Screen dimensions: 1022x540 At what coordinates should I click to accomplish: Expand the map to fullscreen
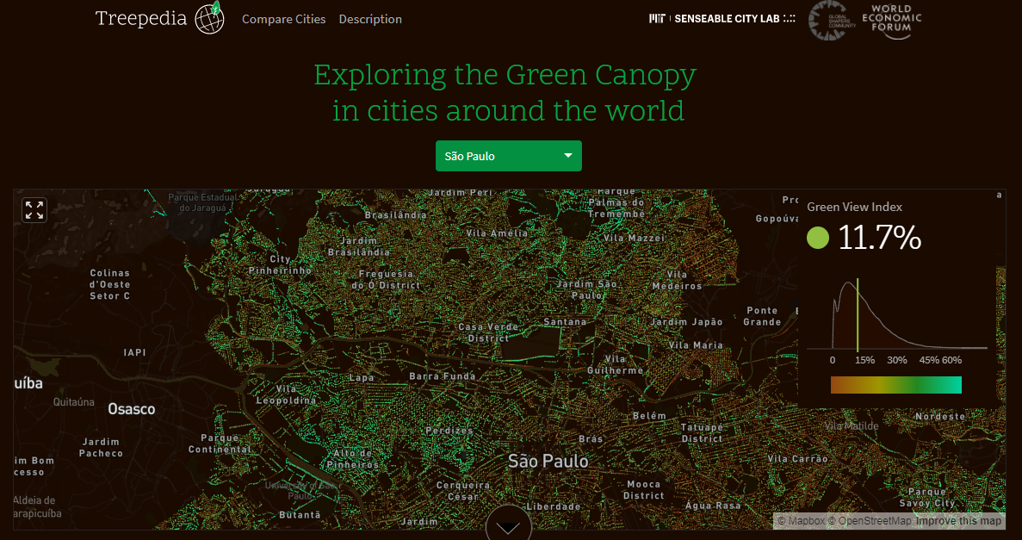(x=34, y=209)
